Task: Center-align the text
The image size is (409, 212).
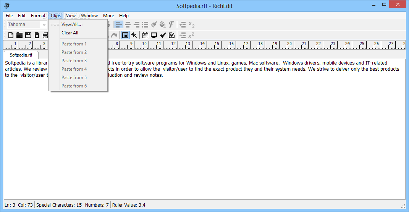Action: tap(128, 25)
